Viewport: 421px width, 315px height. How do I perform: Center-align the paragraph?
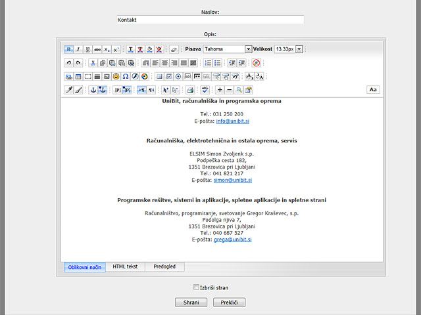pyautogui.click(x=164, y=63)
